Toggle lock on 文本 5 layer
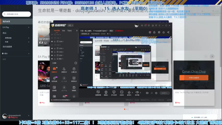This screenshot has height=125, width=222. (55, 41)
